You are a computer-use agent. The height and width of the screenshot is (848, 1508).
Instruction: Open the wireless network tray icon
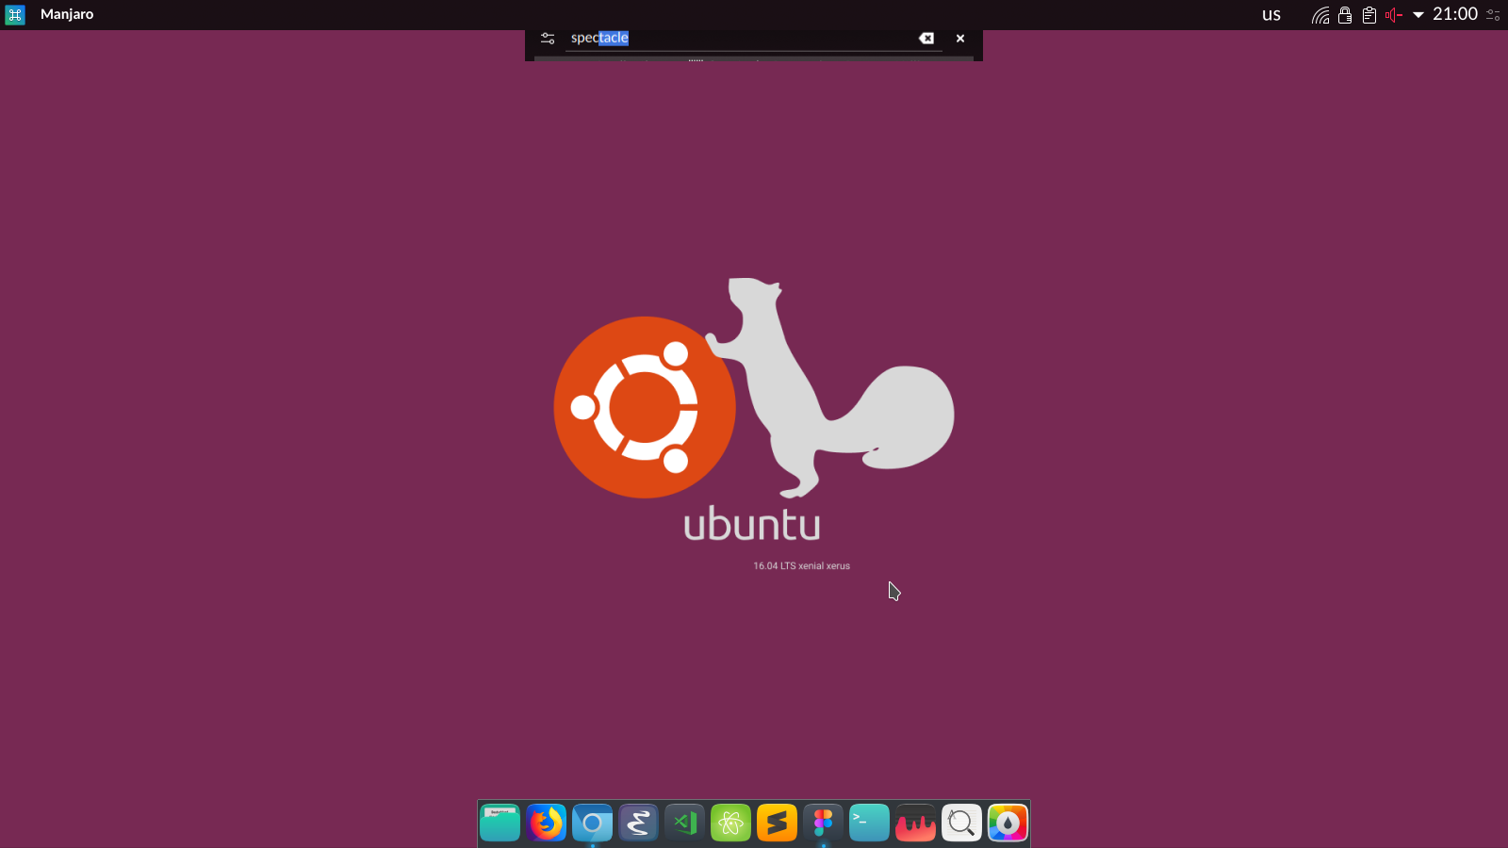(1320, 15)
